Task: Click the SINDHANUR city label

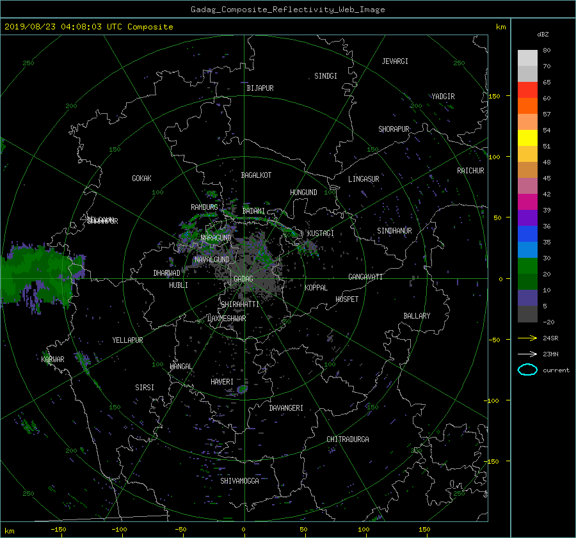Action: [x=394, y=231]
